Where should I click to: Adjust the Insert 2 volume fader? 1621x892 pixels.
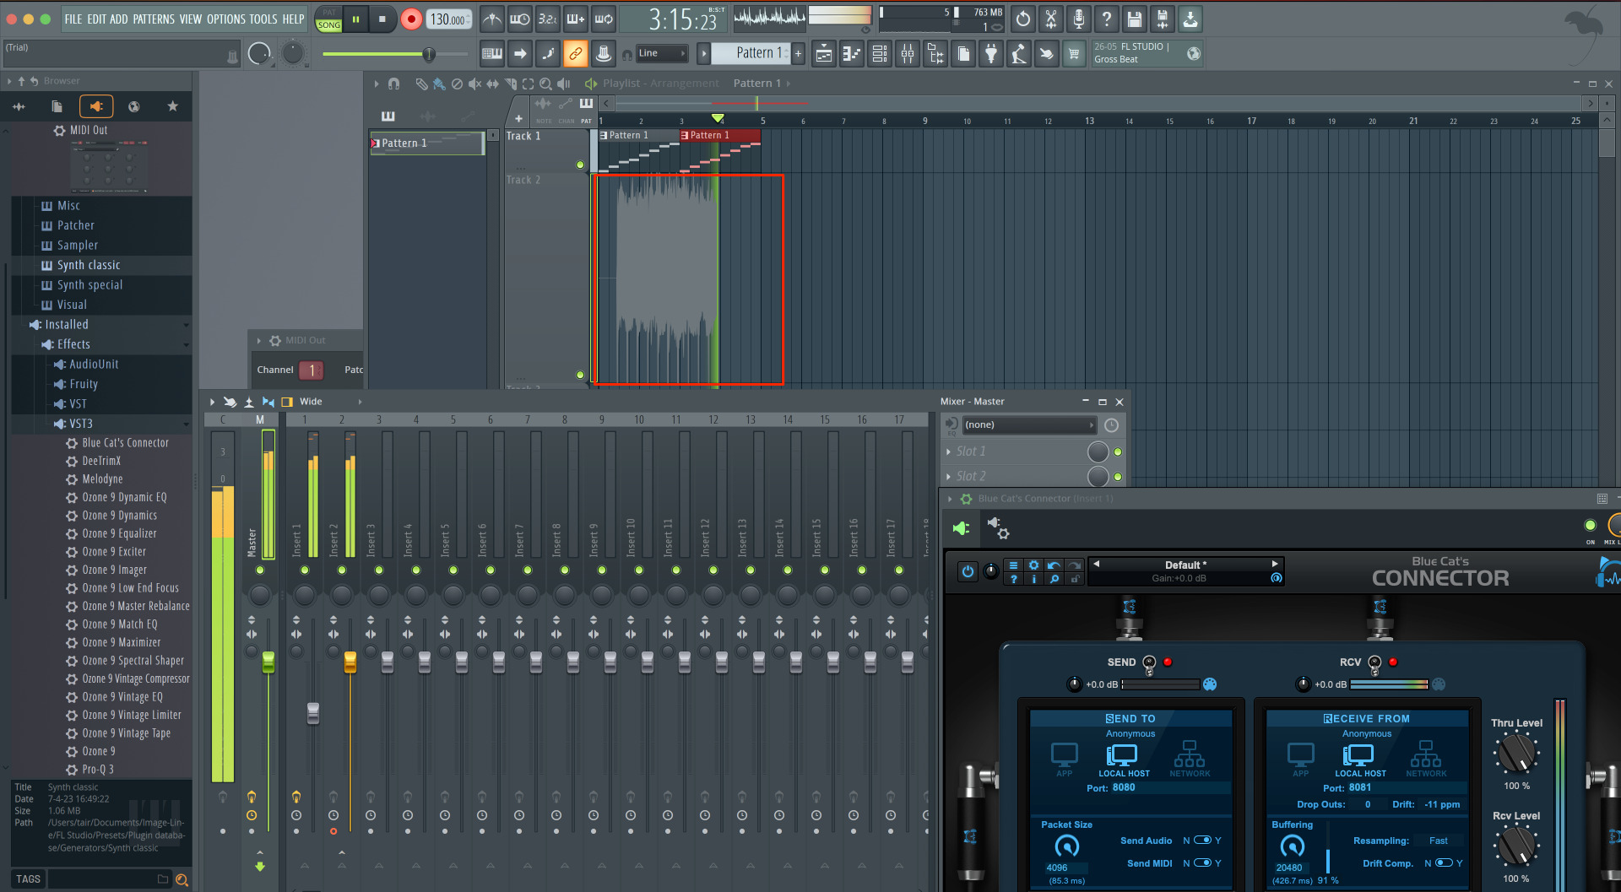pos(350,662)
